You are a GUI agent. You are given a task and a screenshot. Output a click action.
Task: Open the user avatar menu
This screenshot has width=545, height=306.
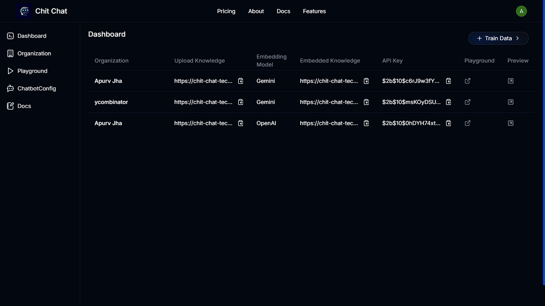521,11
